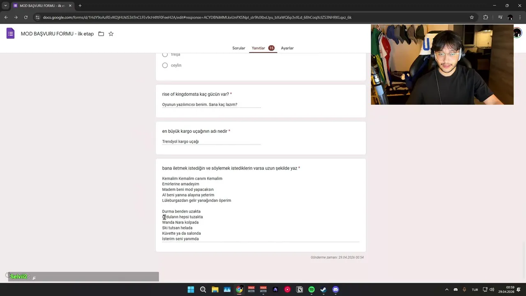Screen dimensions: 526x296
Task: Go back in the browser
Action: click(6, 17)
